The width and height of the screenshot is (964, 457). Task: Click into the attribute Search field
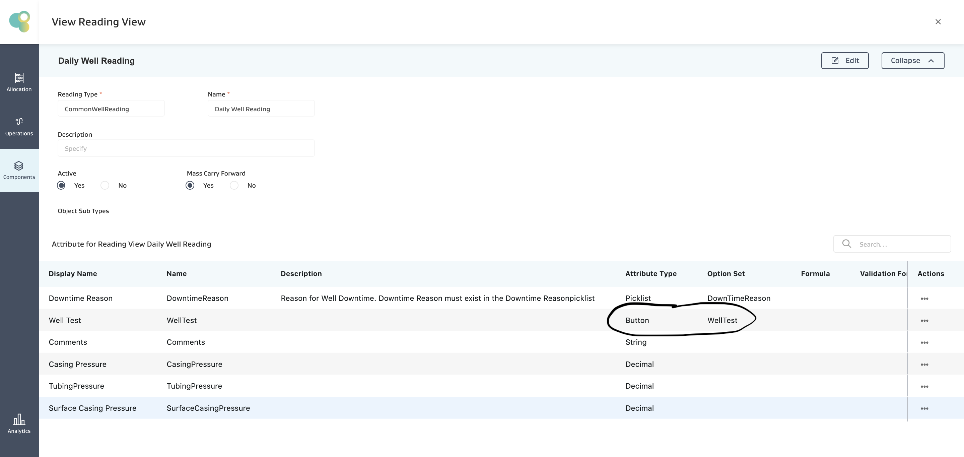tap(902, 244)
